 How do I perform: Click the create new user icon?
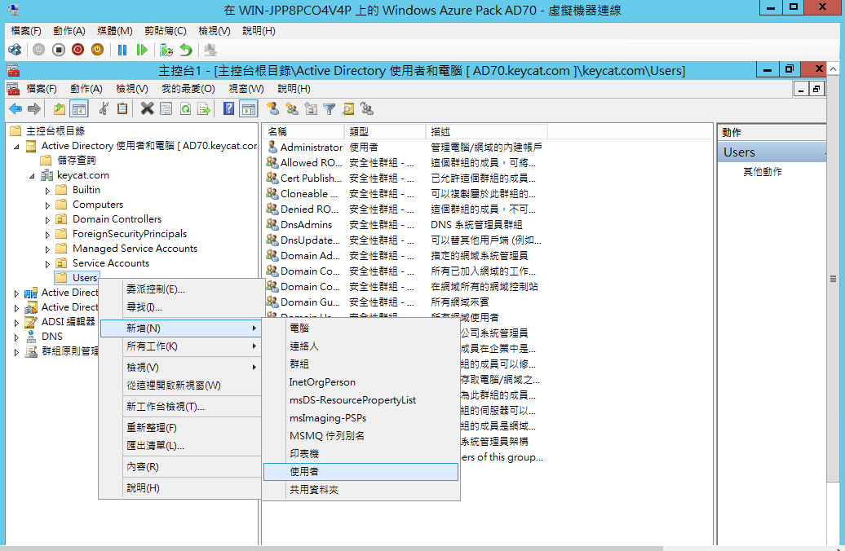point(273,109)
